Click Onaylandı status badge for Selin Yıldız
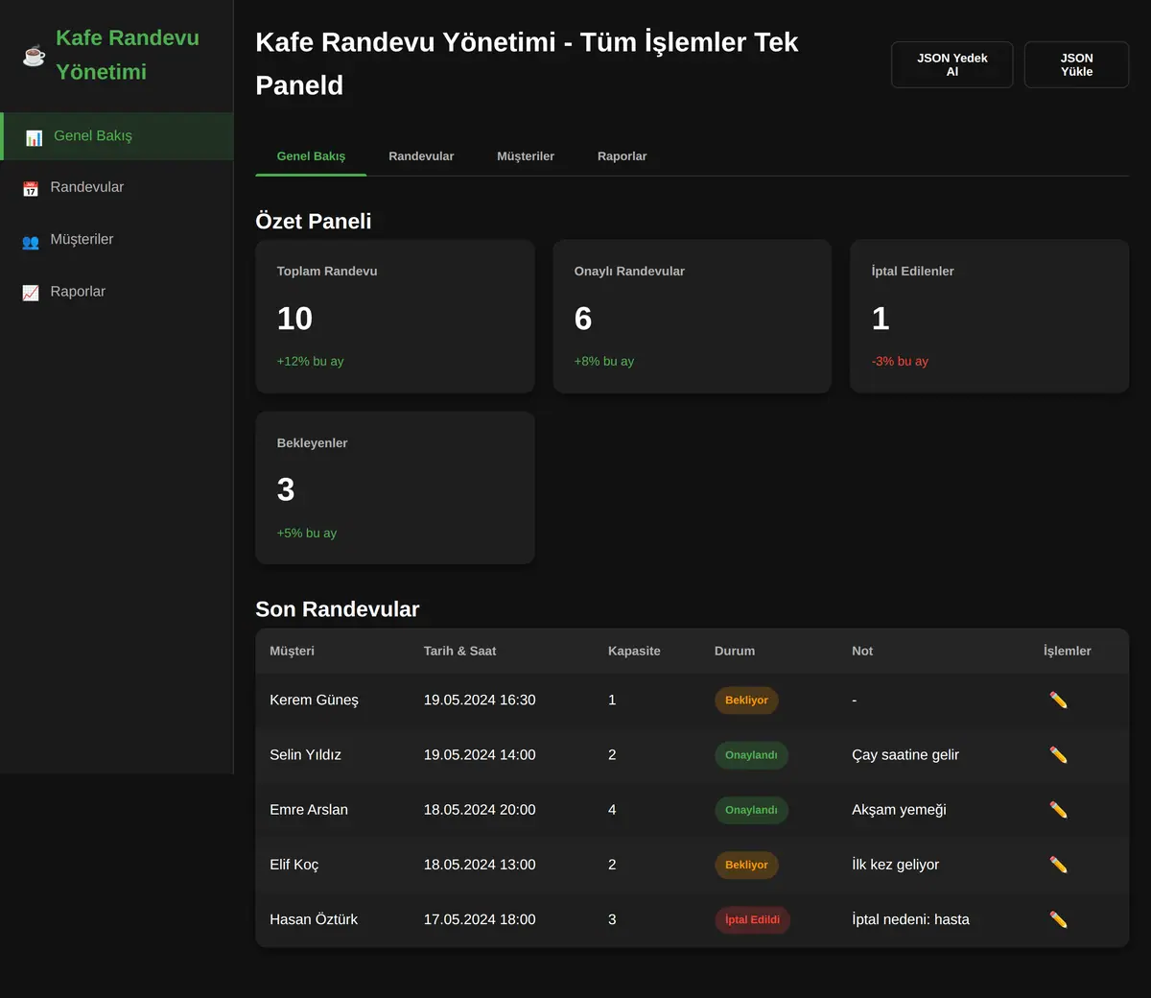 [751, 755]
